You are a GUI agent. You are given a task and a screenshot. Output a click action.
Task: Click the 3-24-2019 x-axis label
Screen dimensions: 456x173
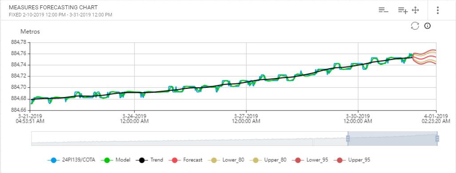tap(135, 118)
